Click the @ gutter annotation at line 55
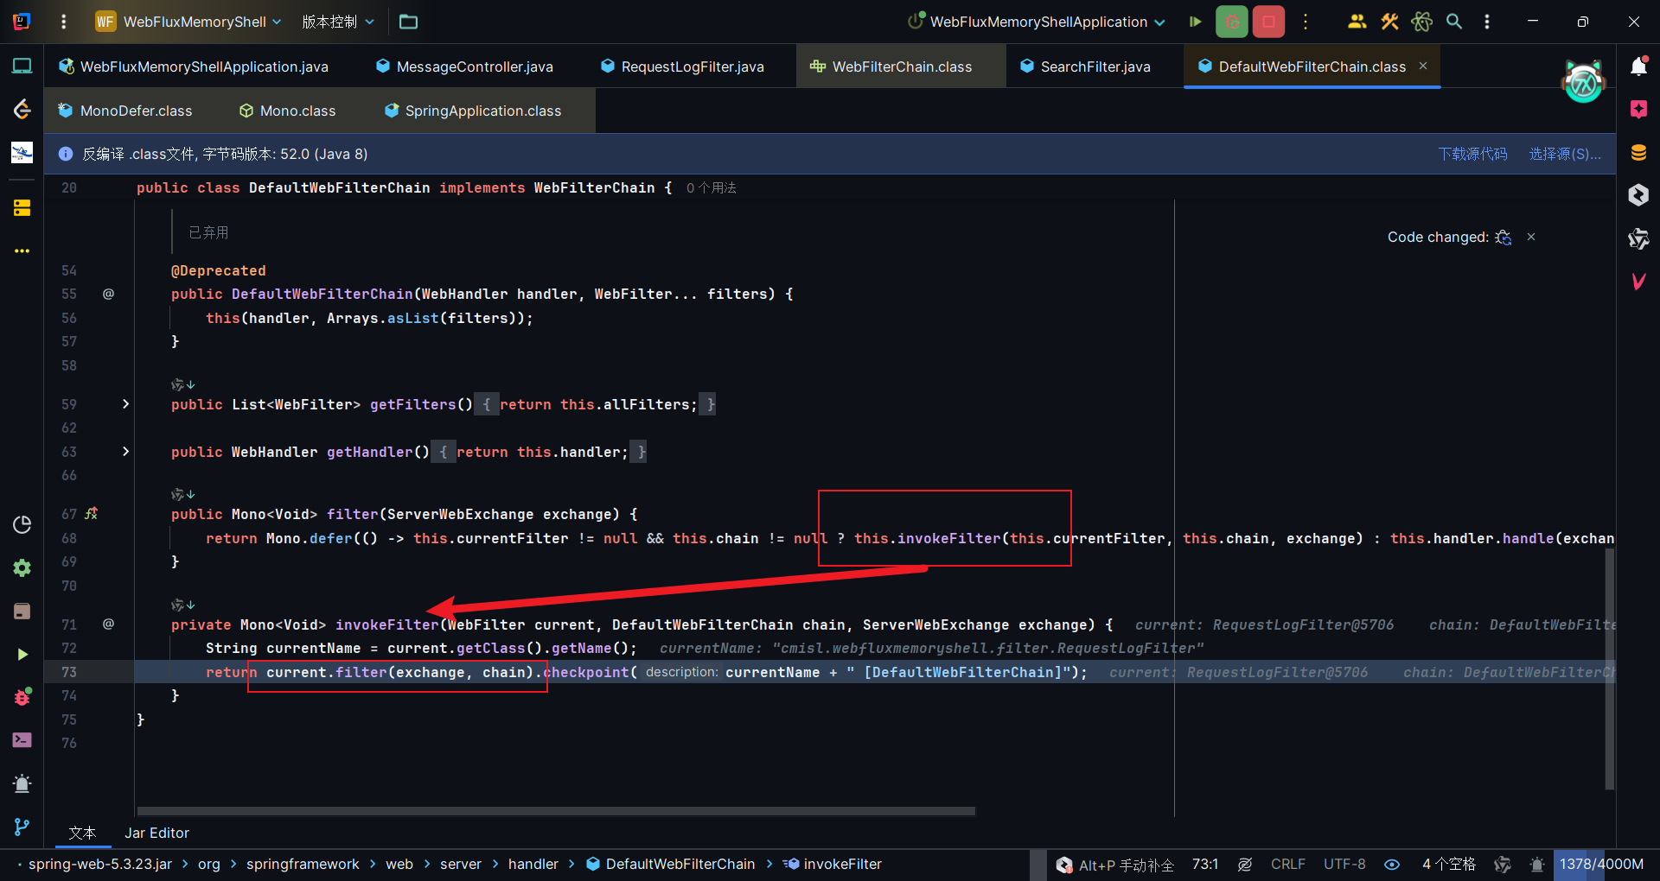This screenshot has height=881, width=1660. (108, 294)
